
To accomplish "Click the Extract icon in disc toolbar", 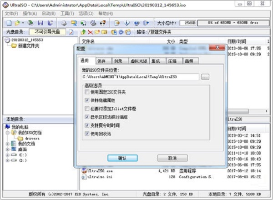I will (114, 32).
